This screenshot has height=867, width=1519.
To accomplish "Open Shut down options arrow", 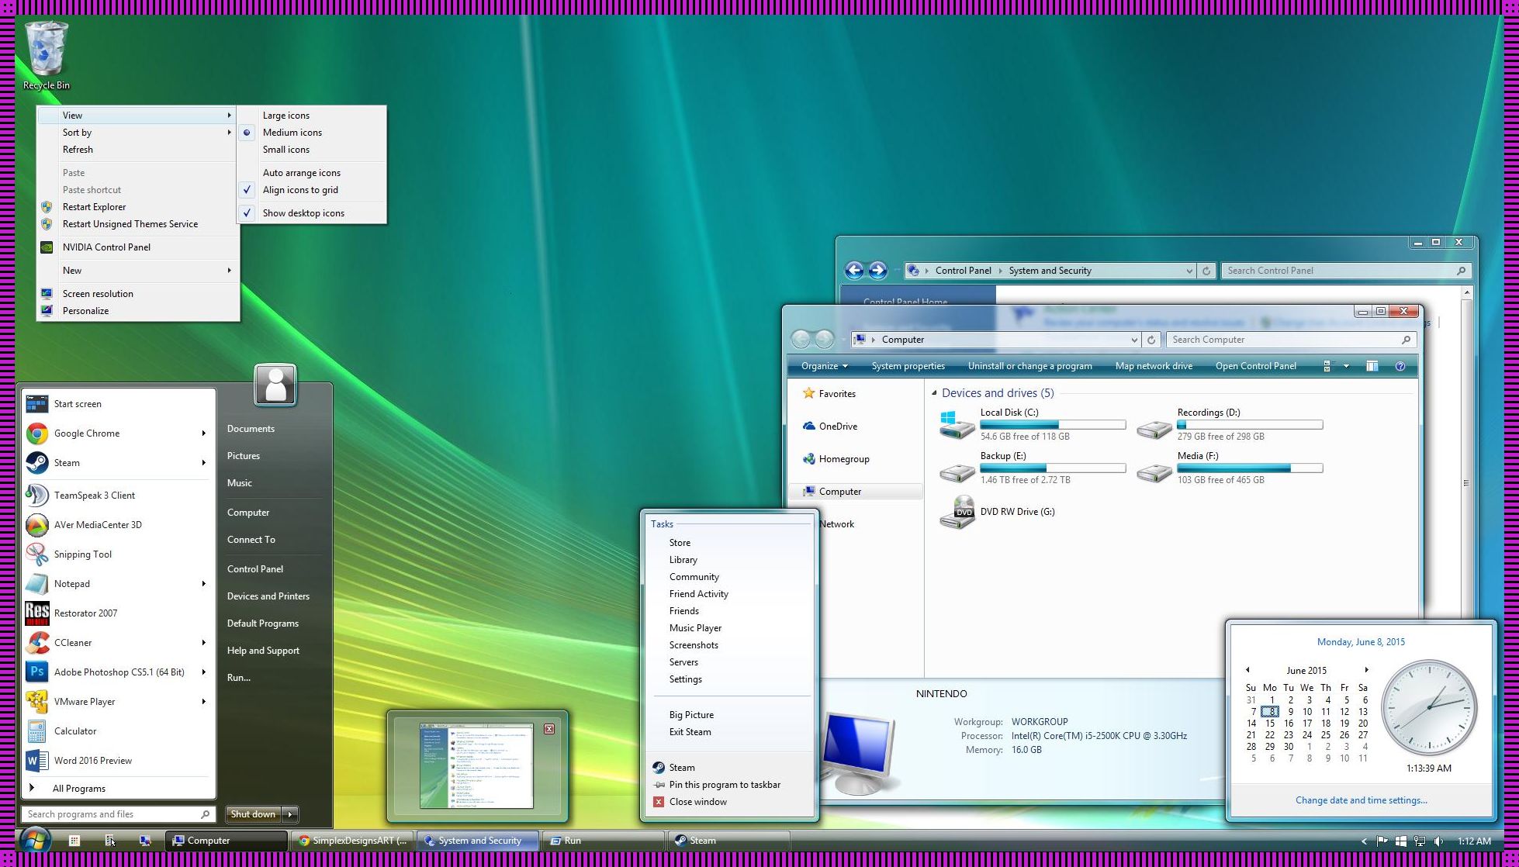I will coord(290,814).
